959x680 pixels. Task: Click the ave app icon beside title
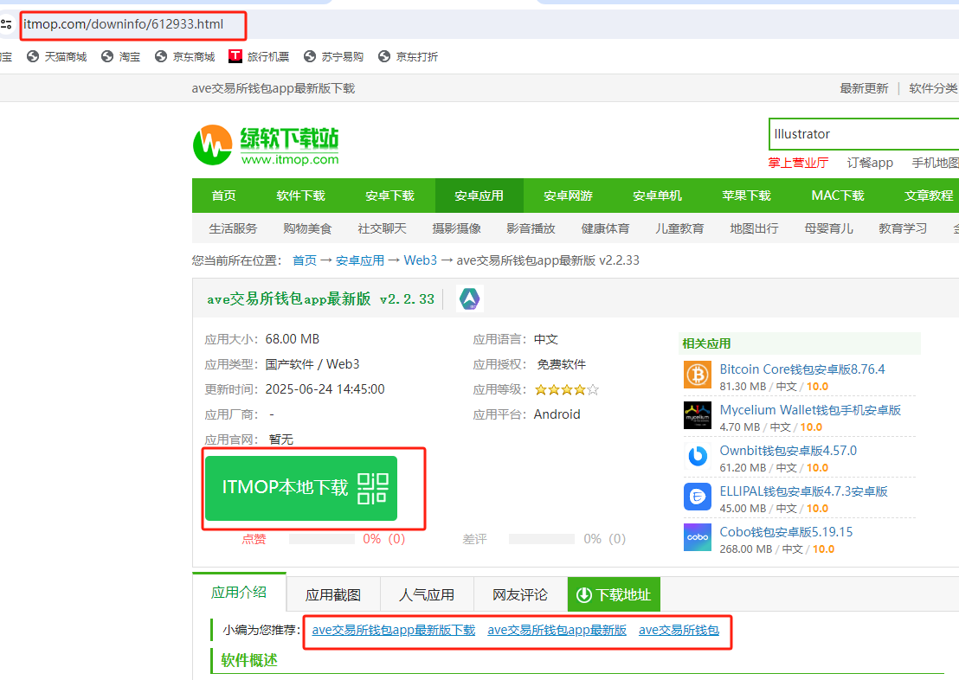(x=469, y=299)
